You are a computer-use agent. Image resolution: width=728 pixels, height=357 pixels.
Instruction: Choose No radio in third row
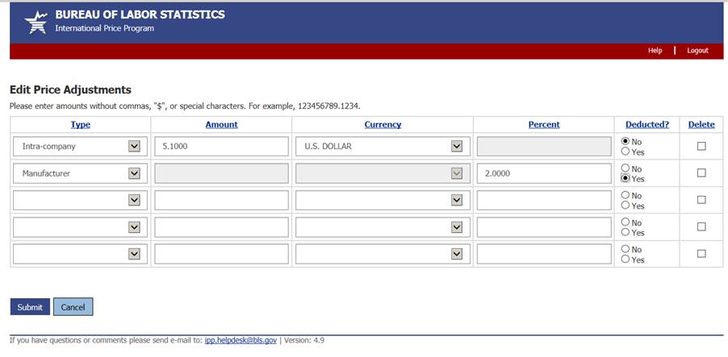(x=625, y=195)
